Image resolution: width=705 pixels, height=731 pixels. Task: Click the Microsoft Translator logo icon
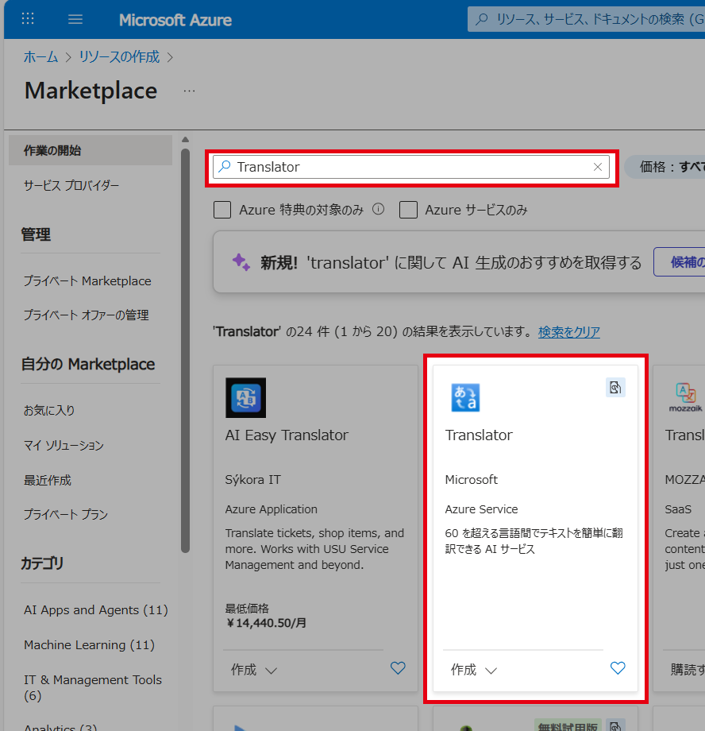(x=465, y=397)
